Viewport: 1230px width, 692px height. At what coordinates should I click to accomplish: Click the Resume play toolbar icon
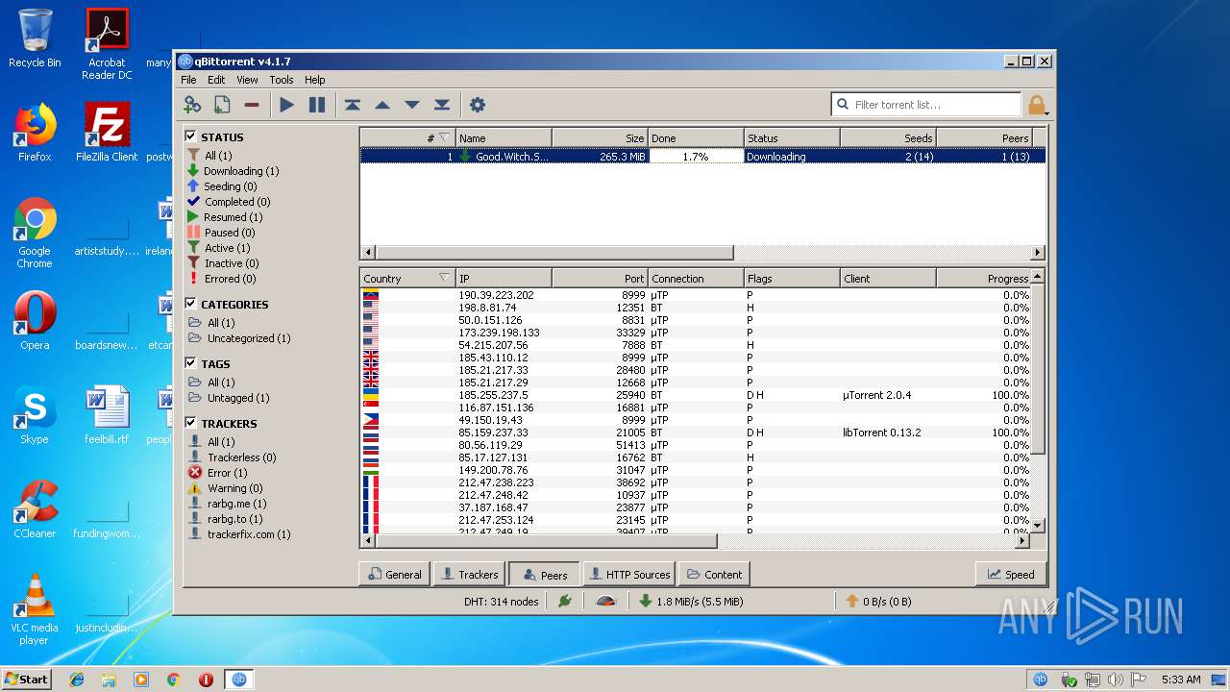pos(286,105)
